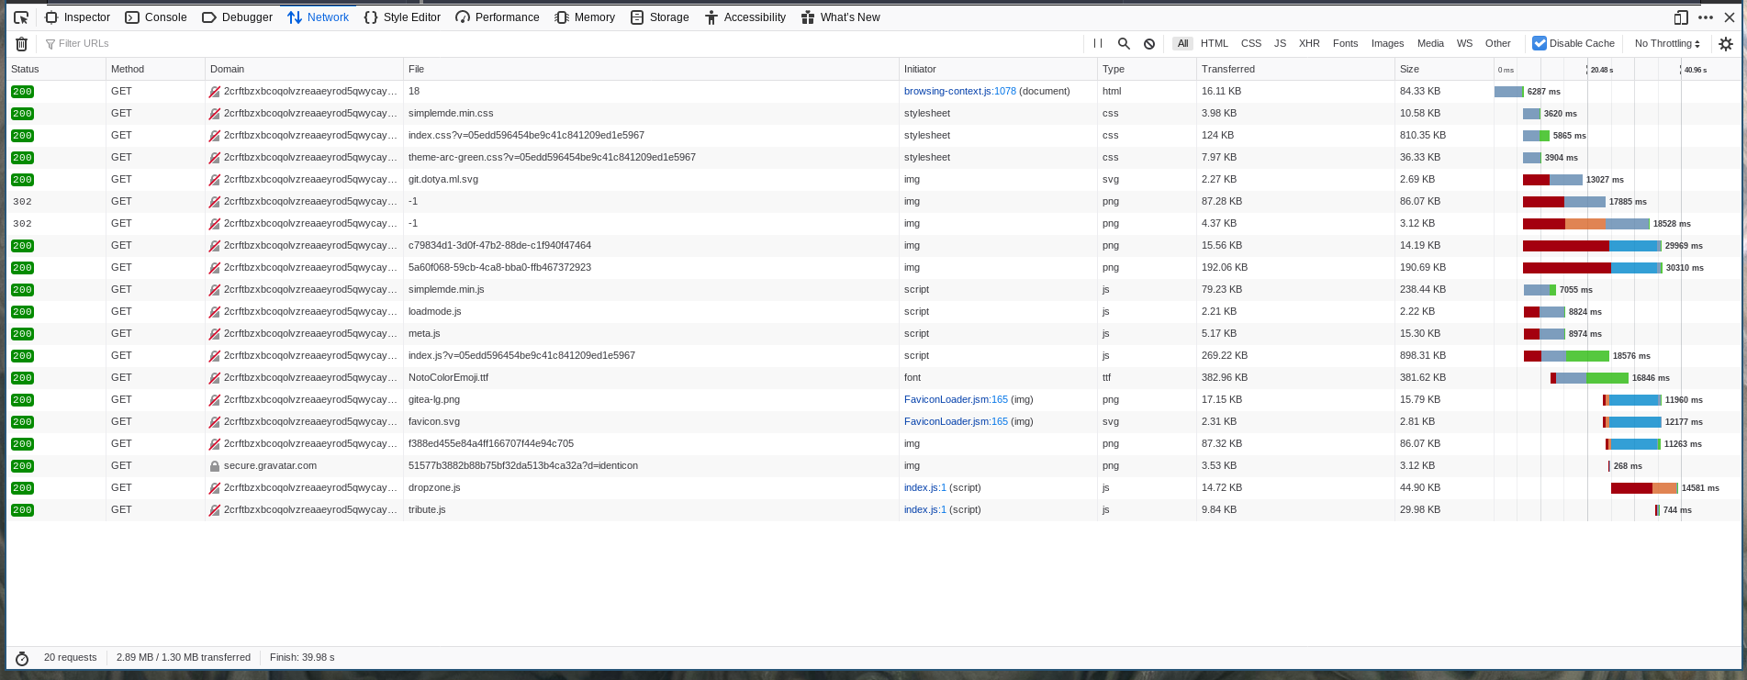Pause recording network log

[x=1098, y=43]
